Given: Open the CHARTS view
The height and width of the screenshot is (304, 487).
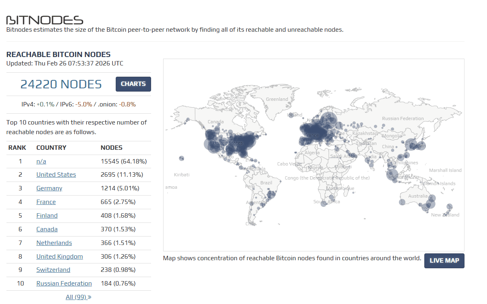Looking at the screenshot, I should pos(133,84).
